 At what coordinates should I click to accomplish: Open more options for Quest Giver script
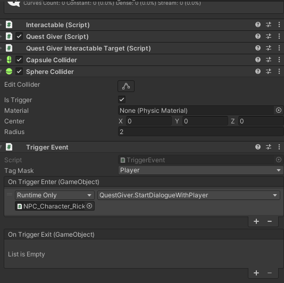tap(279, 36)
